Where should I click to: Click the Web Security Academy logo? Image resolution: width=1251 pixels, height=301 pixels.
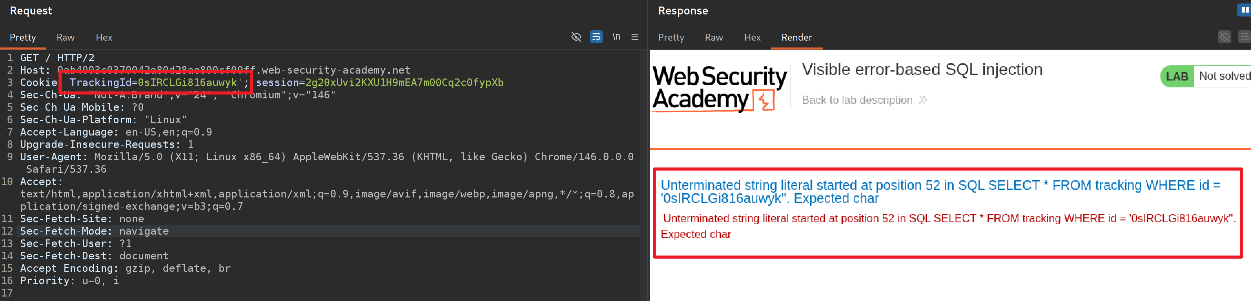click(x=719, y=88)
